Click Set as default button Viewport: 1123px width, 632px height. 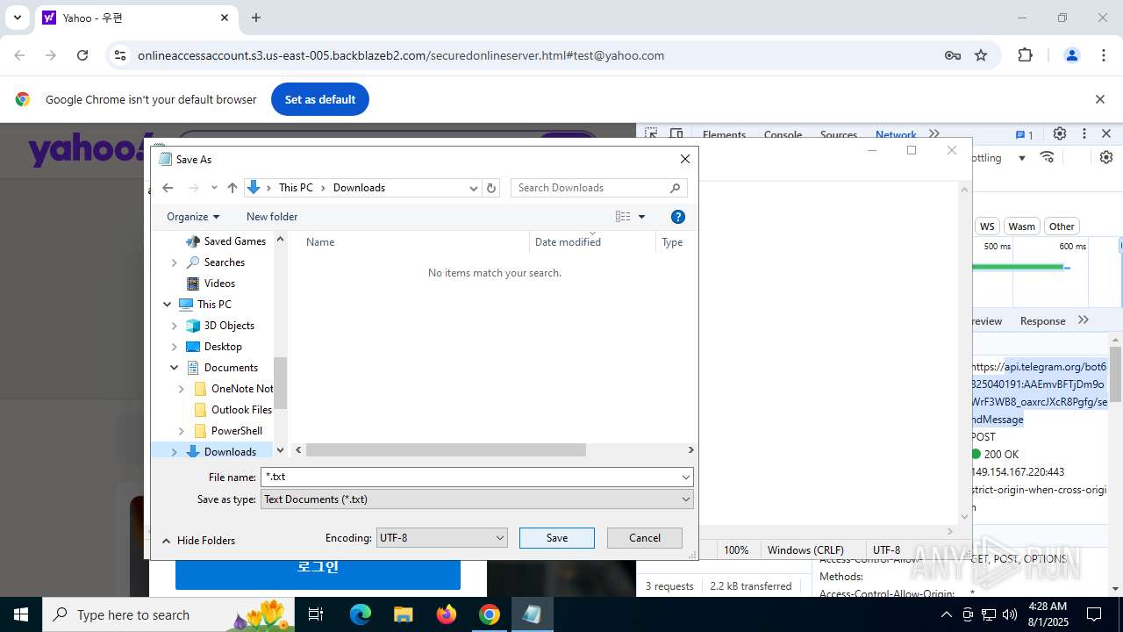(x=320, y=99)
